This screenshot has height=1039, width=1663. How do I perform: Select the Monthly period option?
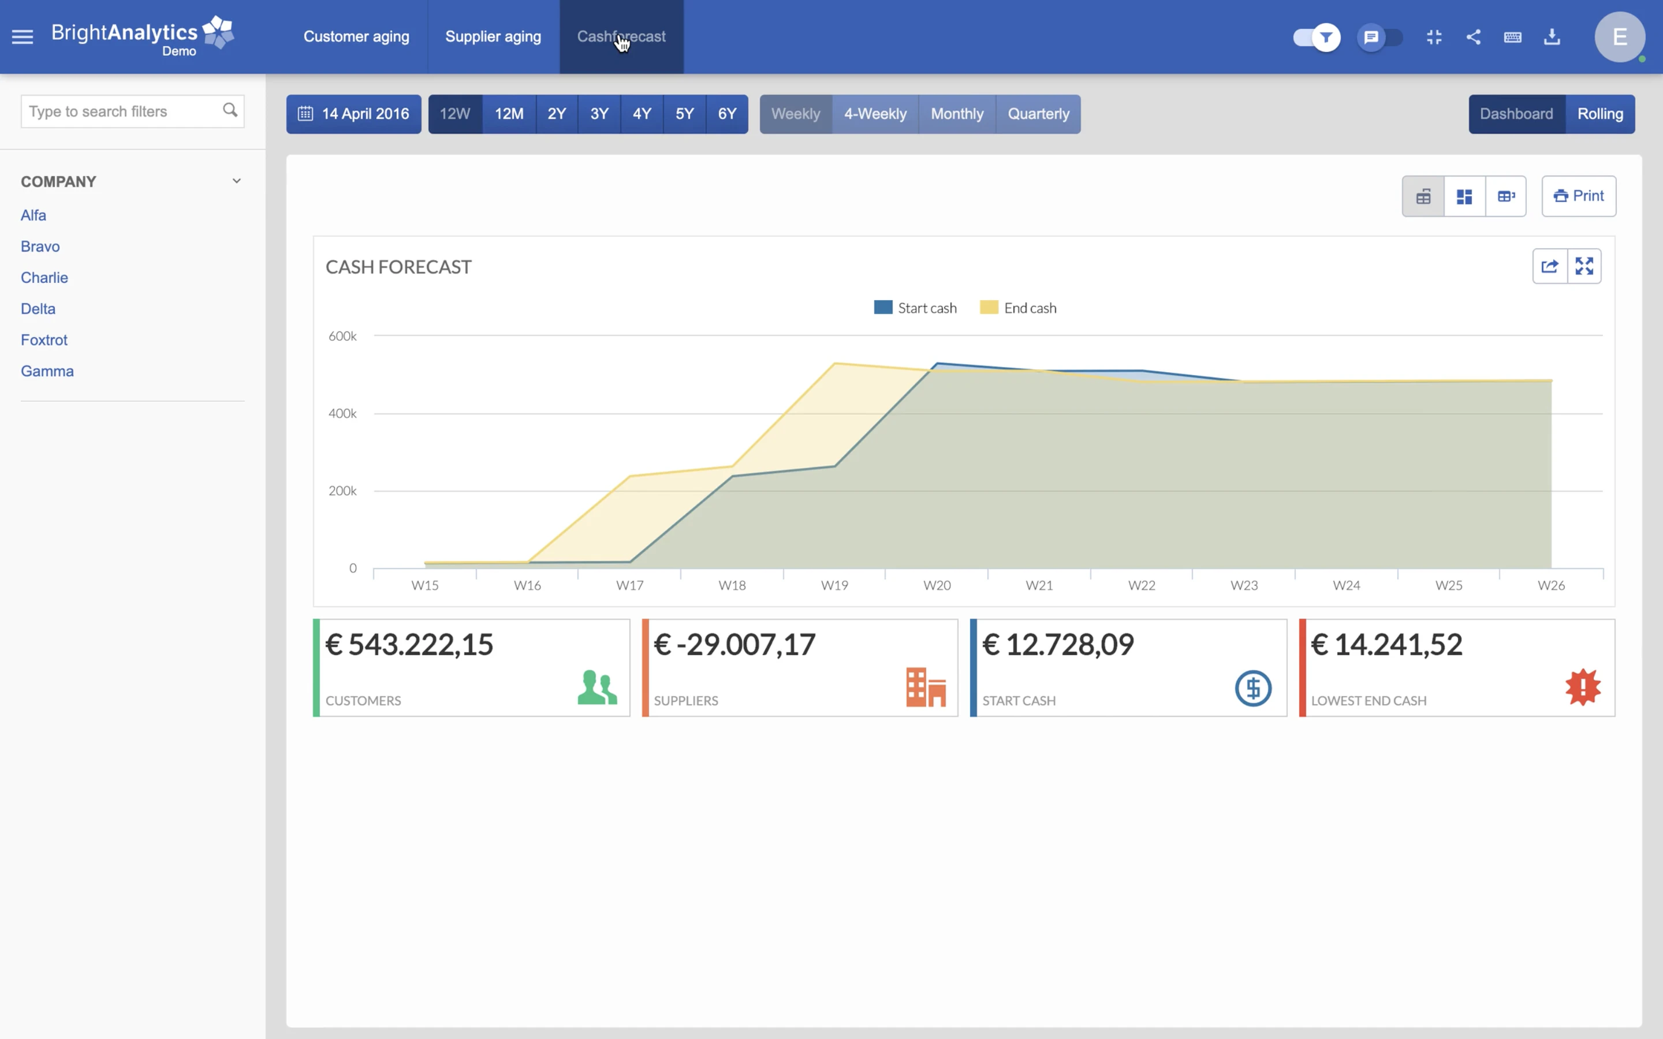957,114
